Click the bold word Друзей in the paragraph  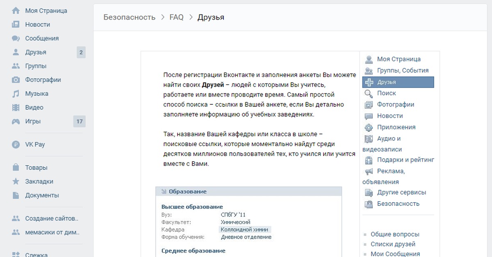pyautogui.click(x=213, y=85)
